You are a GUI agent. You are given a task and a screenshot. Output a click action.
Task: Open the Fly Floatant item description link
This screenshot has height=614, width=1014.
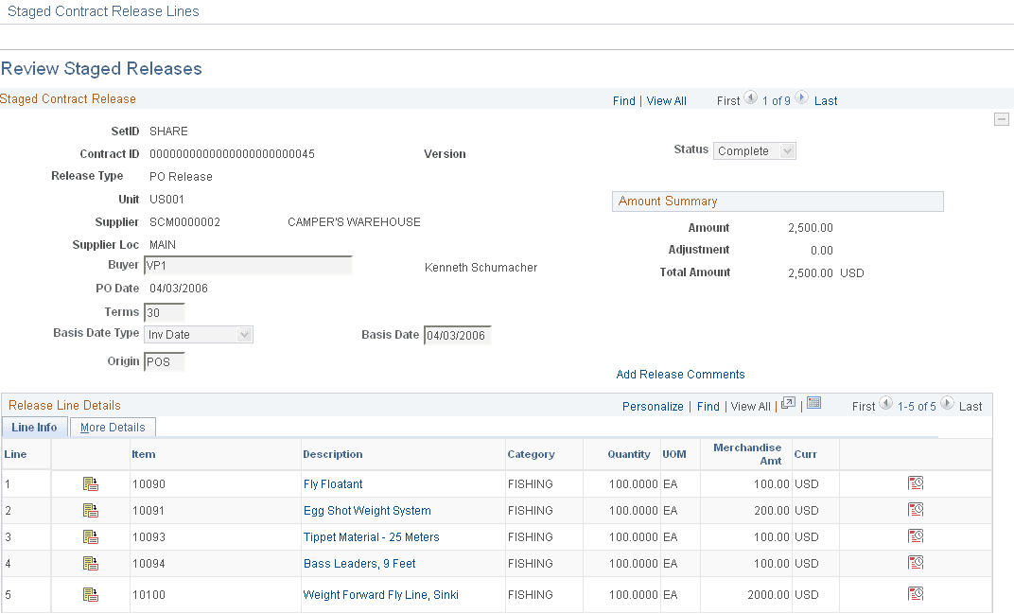click(333, 483)
